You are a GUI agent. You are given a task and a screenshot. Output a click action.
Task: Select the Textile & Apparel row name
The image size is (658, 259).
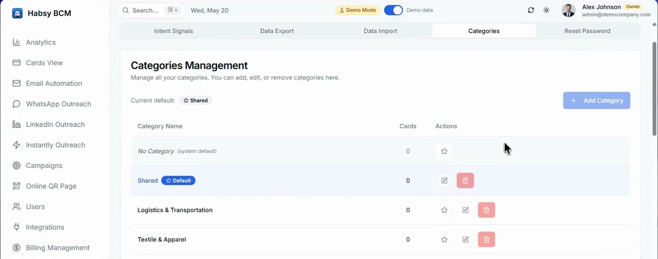pyautogui.click(x=162, y=240)
